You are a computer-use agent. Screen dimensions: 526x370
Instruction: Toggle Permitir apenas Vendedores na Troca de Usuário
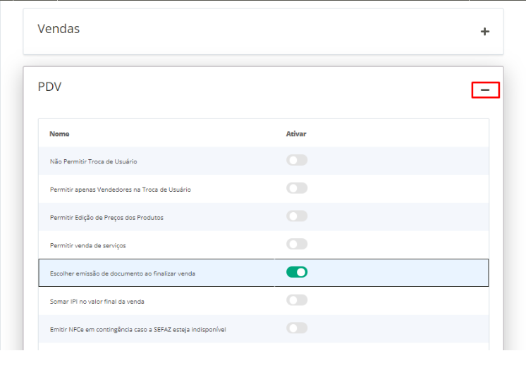[297, 188]
